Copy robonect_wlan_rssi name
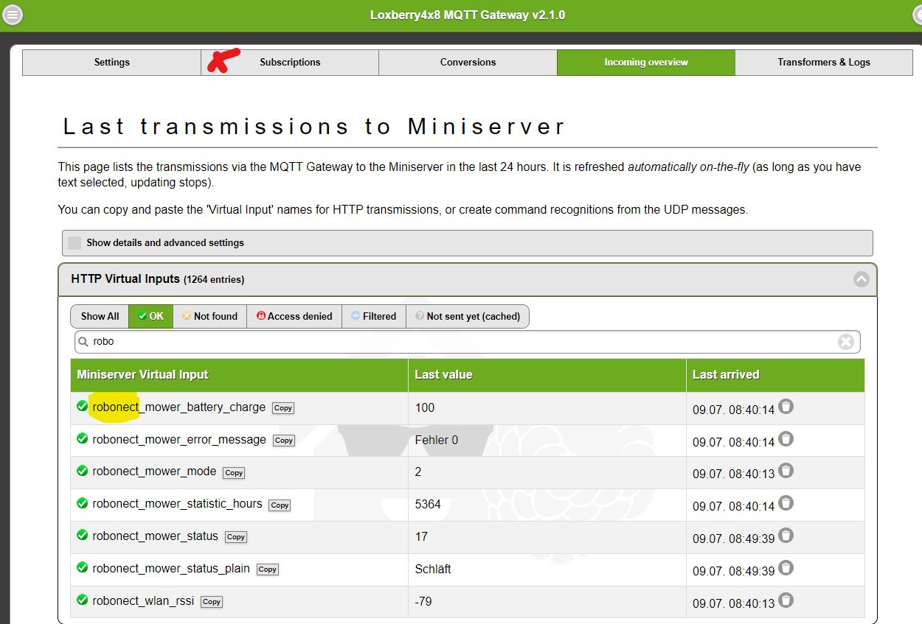The height and width of the screenshot is (624, 922). (212, 602)
